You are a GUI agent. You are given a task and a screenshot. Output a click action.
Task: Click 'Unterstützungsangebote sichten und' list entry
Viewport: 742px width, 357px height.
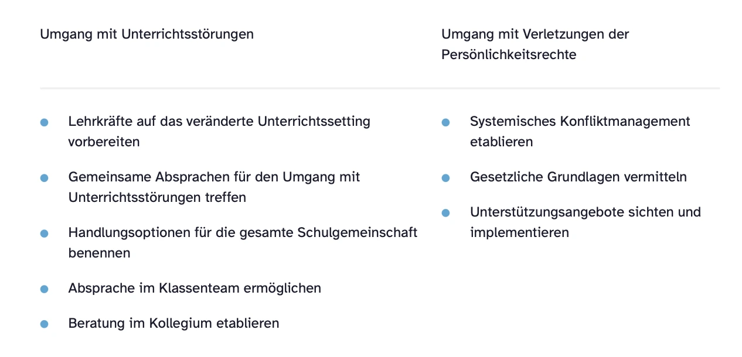click(x=585, y=212)
